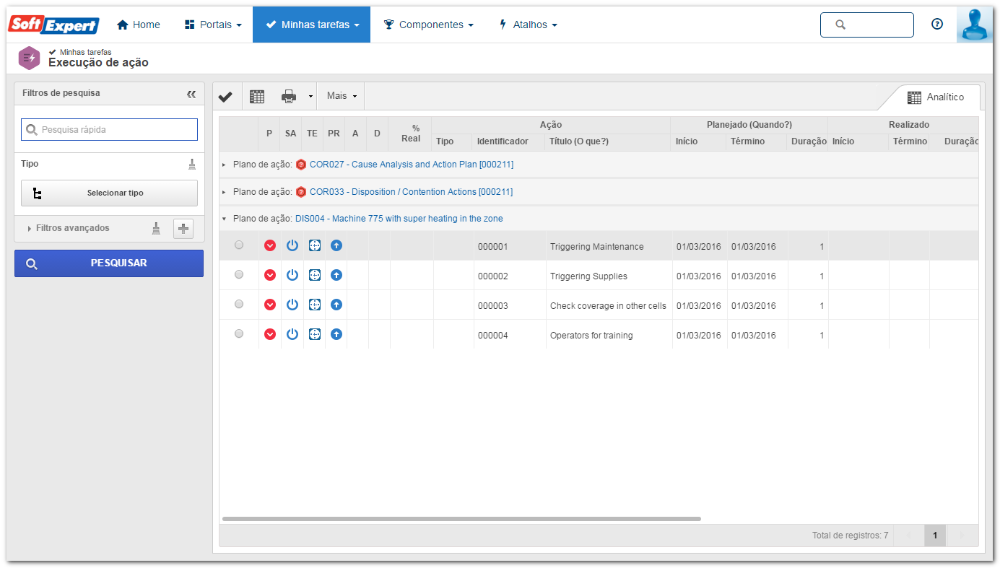Click power status icon for action 000002
Viewport: 1000px width, 568px height.
292,275
